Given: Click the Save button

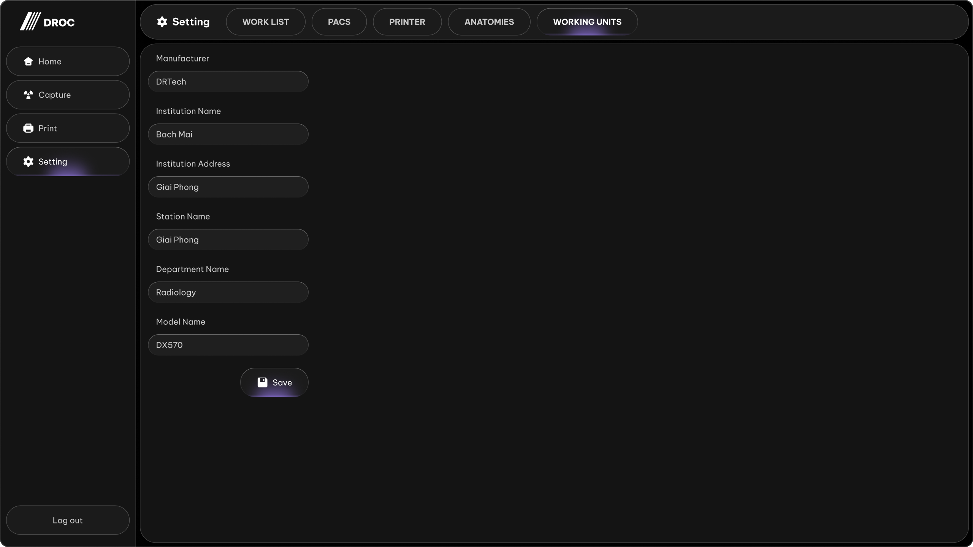Looking at the screenshot, I should 274,382.
